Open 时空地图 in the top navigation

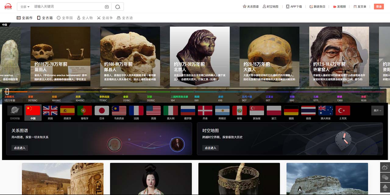click(270, 7)
